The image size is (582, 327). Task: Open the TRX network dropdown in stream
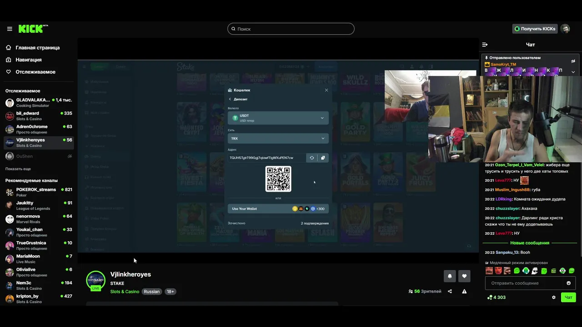[x=278, y=139]
